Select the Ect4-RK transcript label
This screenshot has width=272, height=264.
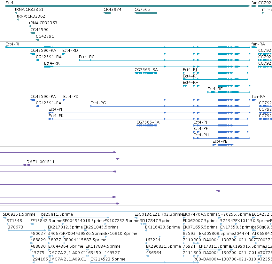[x=52, y=63]
